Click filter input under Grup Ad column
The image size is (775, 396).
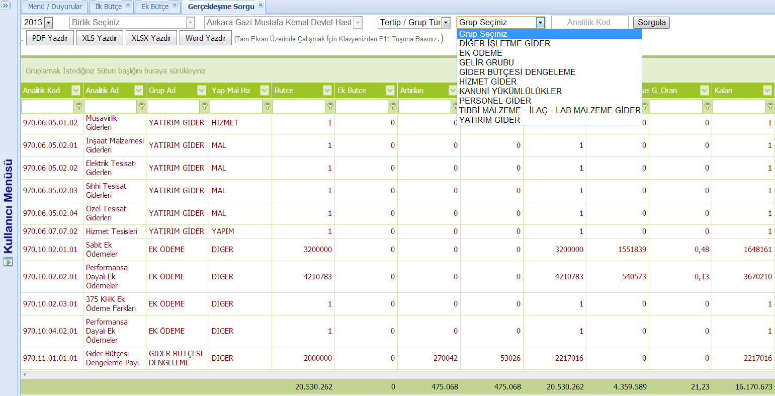point(174,106)
